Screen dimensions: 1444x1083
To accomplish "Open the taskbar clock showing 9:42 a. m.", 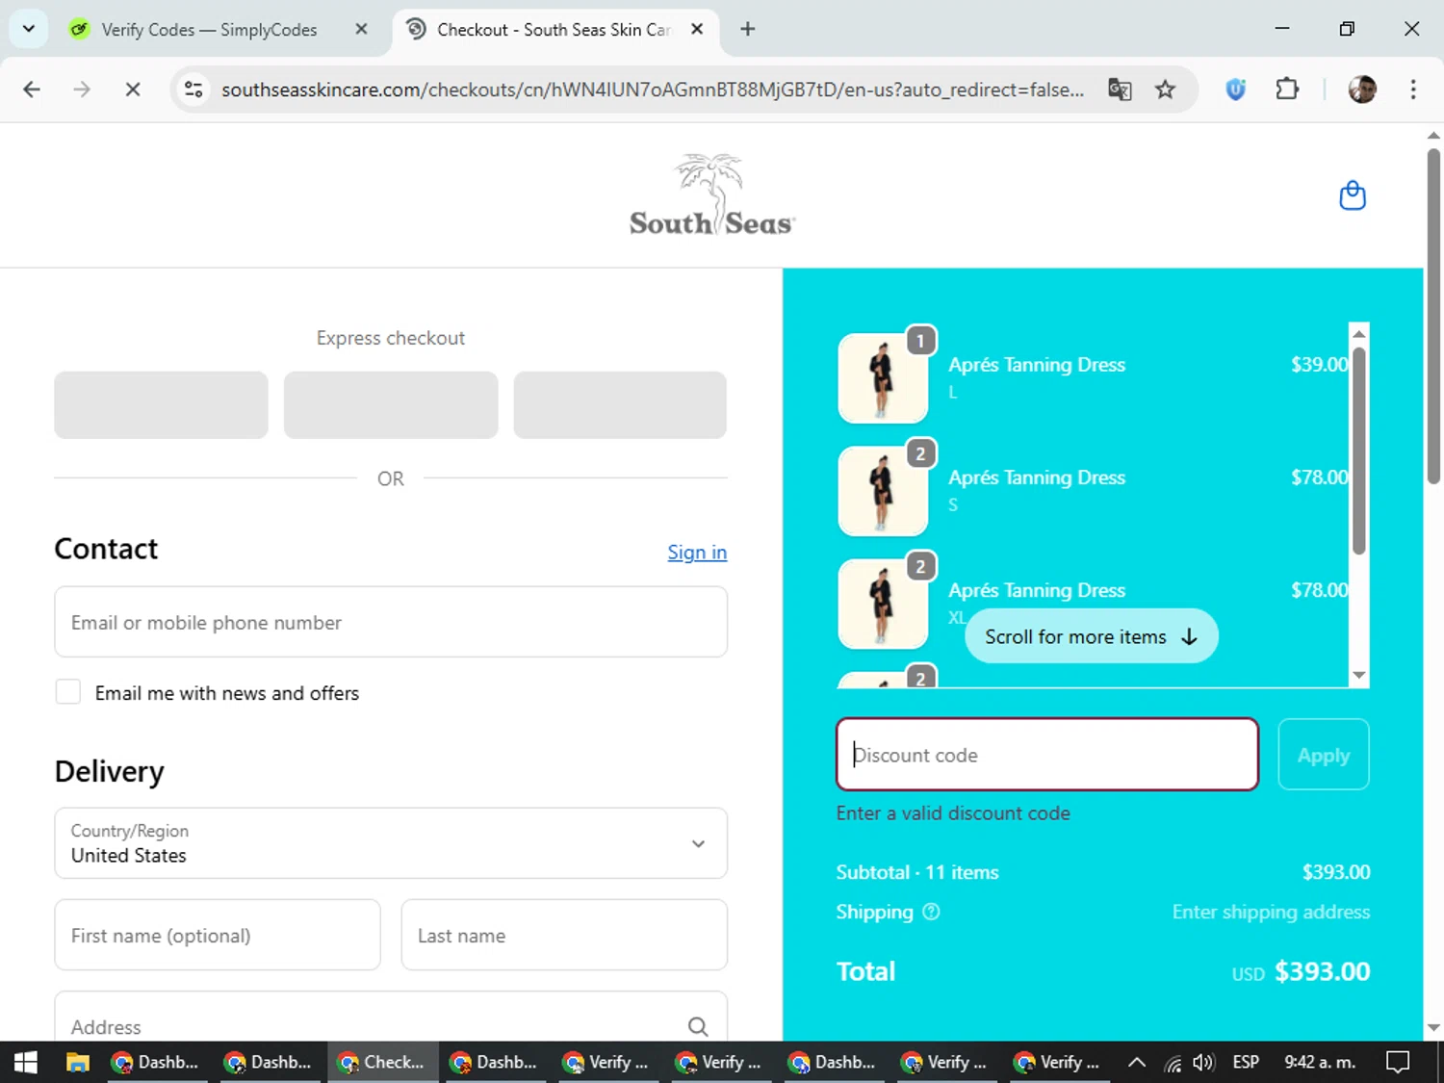I will click(x=1320, y=1062).
